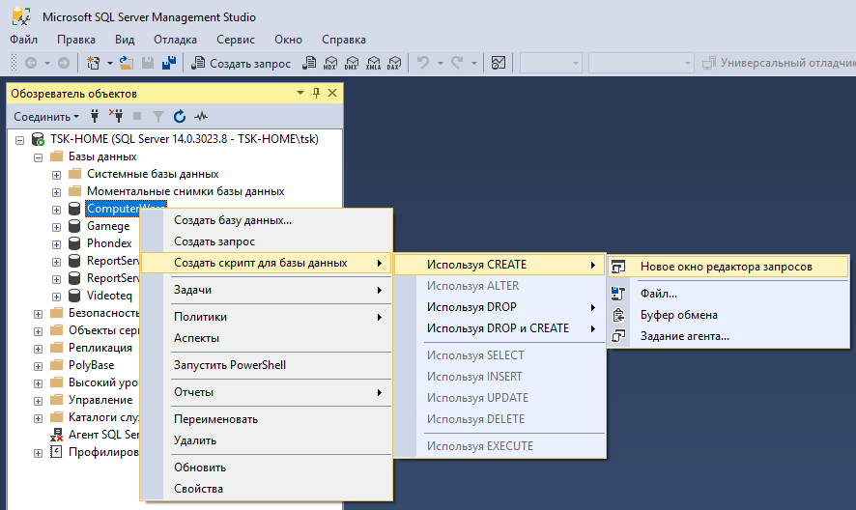Click the XMLA query icon
The width and height of the screenshot is (856, 510).
pyautogui.click(x=373, y=63)
